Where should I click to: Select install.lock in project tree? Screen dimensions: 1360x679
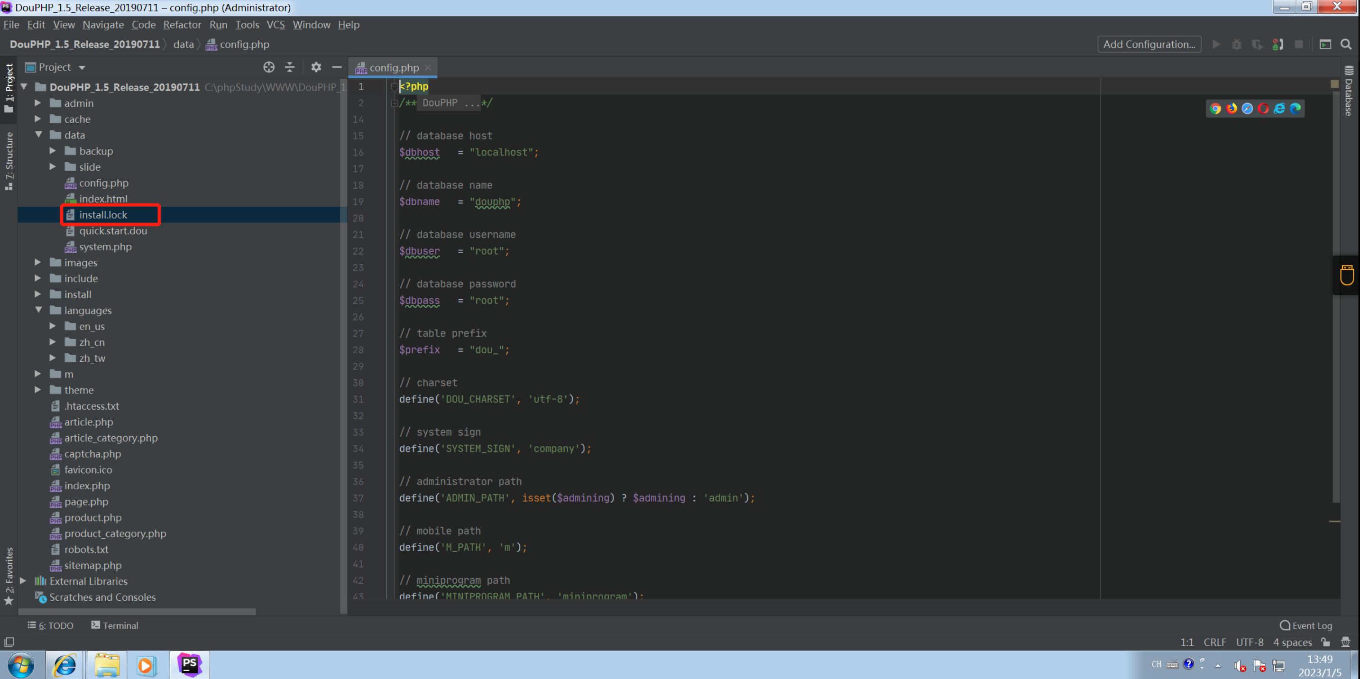[x=103, y=214]
